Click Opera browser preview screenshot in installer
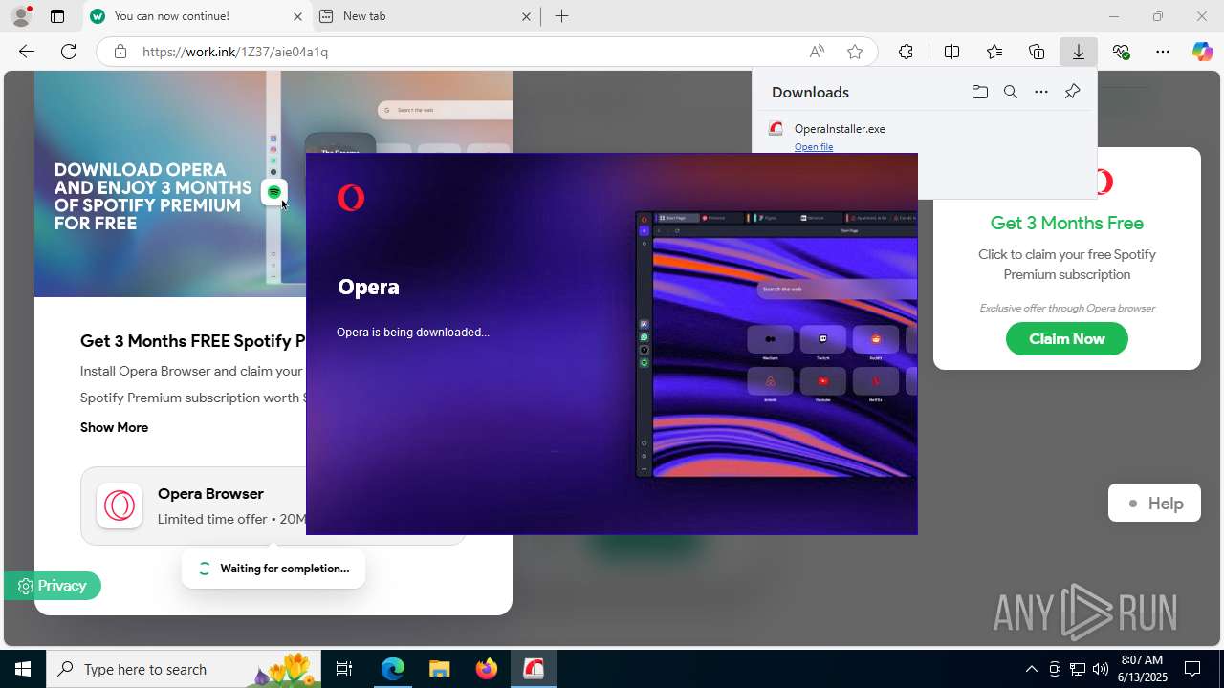This screenshot has height=688, width=1224. tap(776, 344)
